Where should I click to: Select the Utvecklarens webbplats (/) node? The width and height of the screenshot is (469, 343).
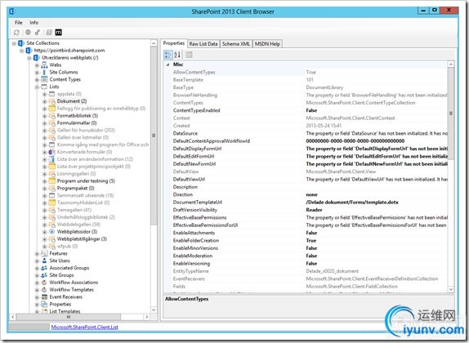click(70, 58)
